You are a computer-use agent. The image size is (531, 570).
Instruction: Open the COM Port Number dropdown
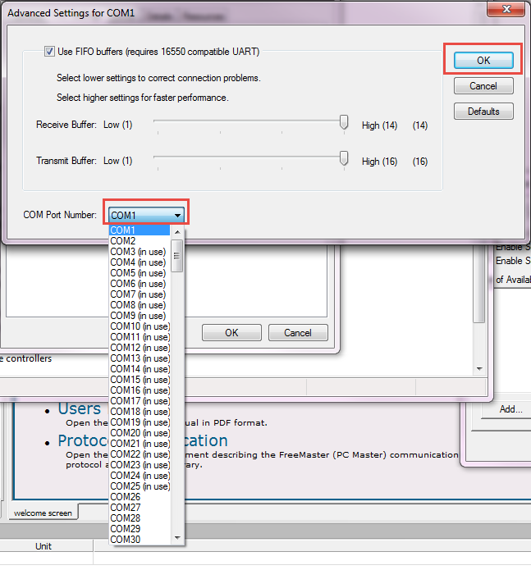pos(146,215)
